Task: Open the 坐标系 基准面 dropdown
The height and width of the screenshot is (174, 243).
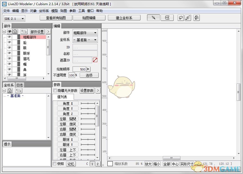Action: [x=85, y=40]
